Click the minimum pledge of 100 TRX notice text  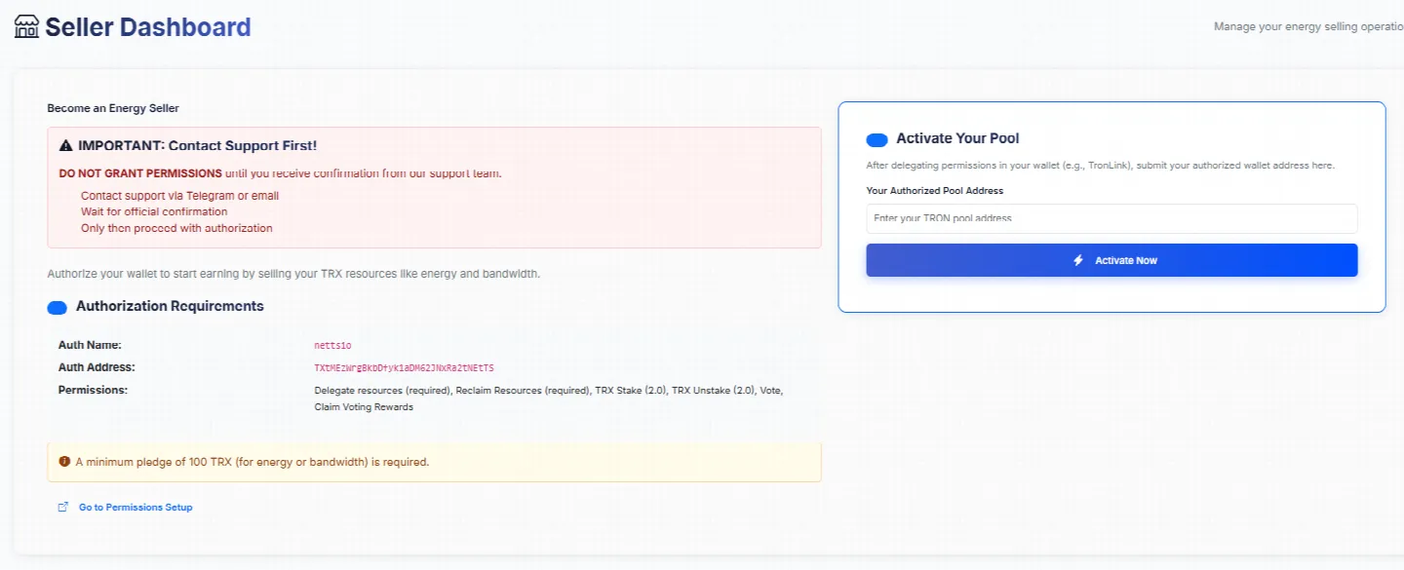252,462
